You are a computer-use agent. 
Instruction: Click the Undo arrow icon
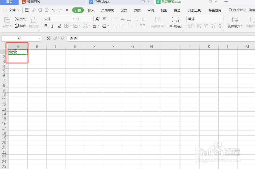click(54, 10)
